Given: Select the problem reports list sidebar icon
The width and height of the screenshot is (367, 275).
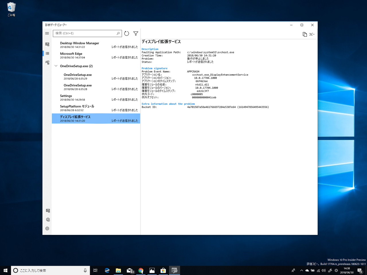Looking at the screenshot, I should tap(47, 54).
